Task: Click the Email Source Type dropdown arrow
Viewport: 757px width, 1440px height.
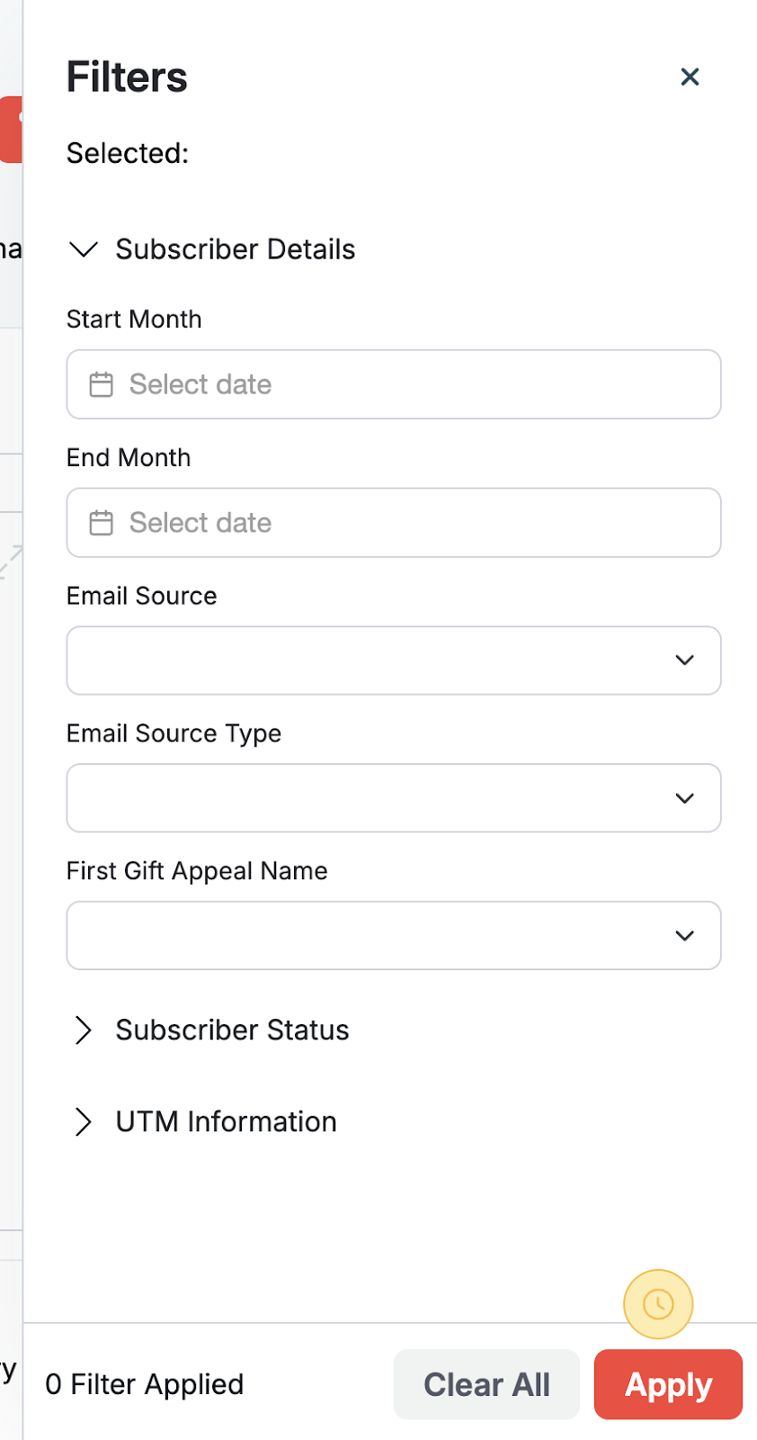Action: click(x=684, y=798)
